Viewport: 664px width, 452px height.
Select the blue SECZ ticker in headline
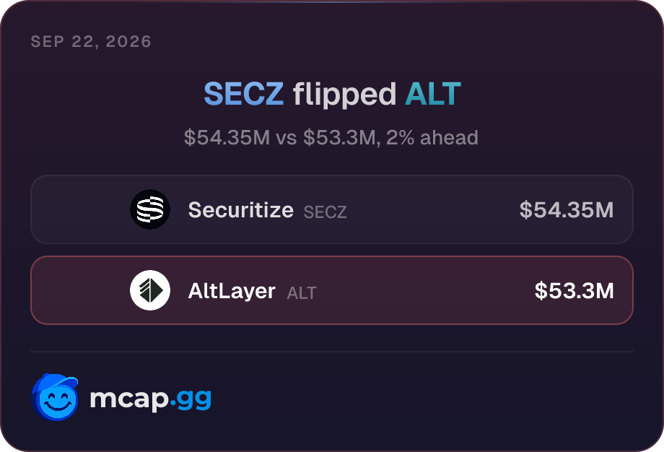tap(243, 94)
